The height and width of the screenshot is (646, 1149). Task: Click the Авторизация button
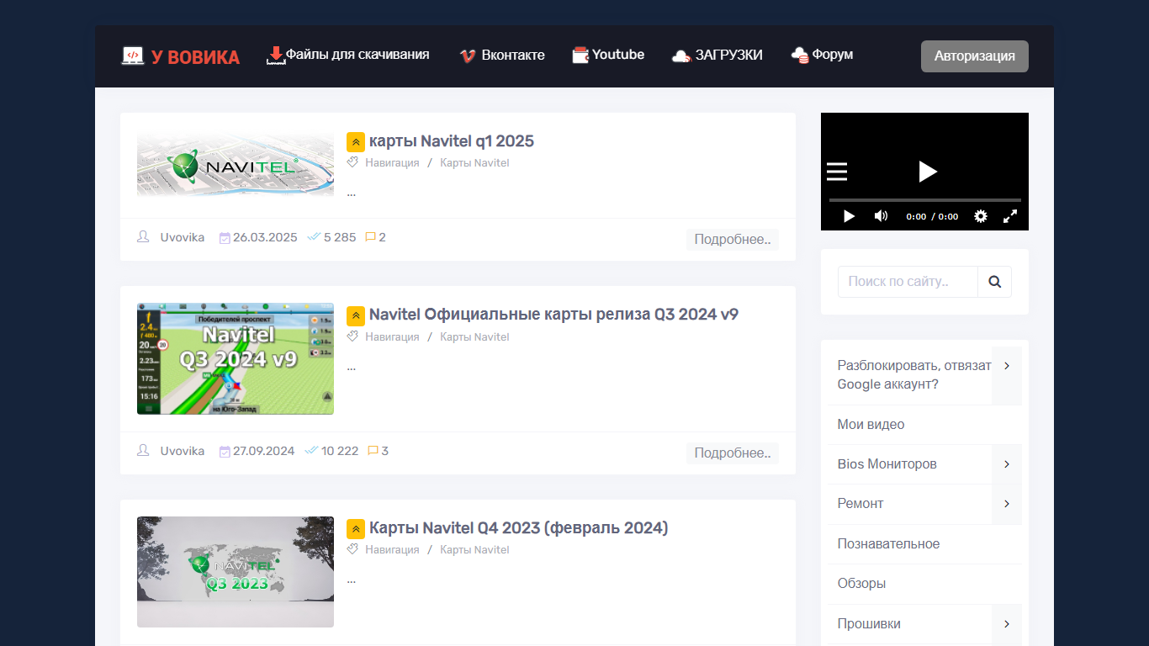coord(975,56)
